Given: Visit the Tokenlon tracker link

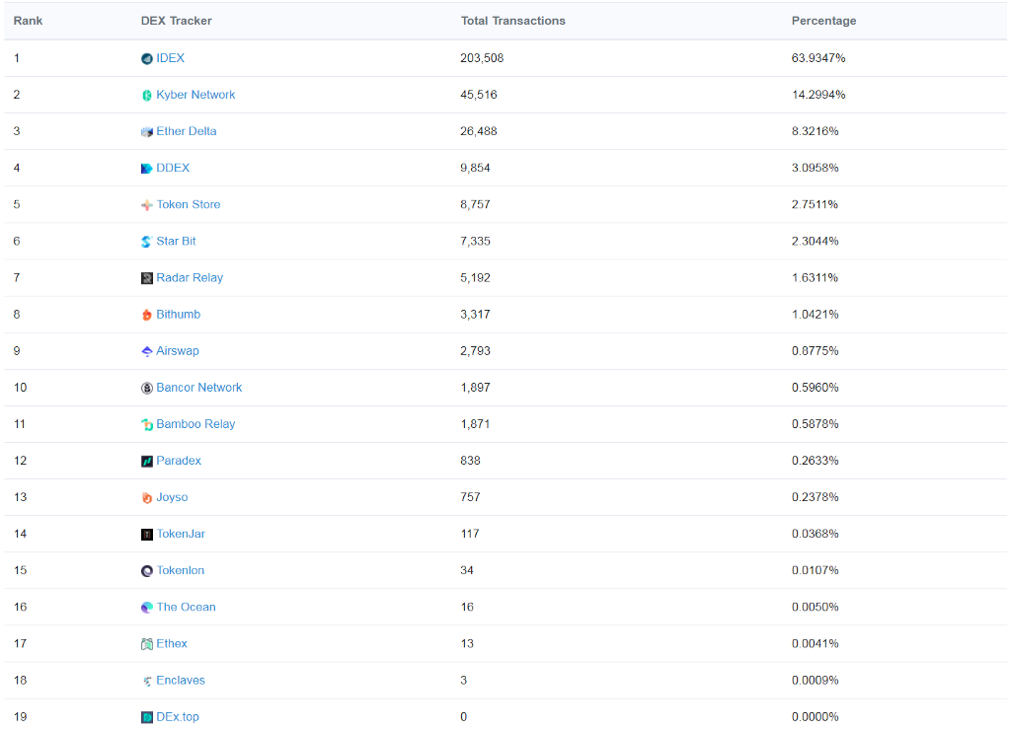Looking at the screenshot, I should coord(181,570).
